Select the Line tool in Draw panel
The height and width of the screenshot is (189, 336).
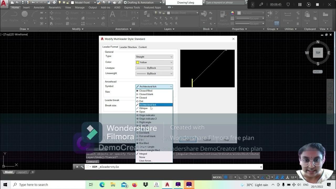[x=4, y=16]
